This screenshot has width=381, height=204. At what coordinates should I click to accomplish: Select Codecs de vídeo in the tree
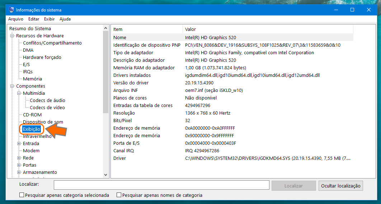tap(47, 107)
